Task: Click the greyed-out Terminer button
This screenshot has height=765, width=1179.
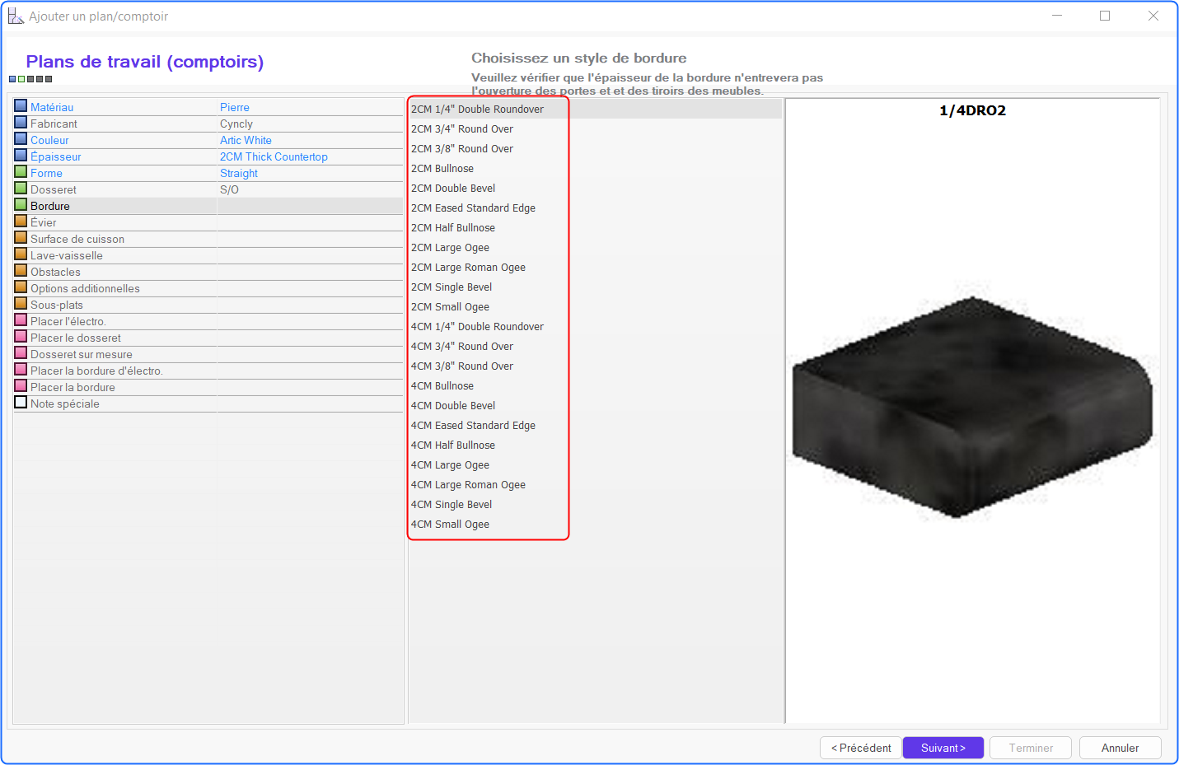Action: pos(1031,748)
